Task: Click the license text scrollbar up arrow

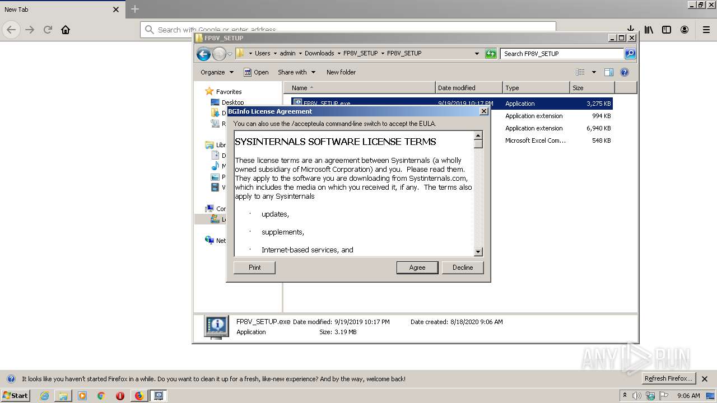Action: [x=478, y=135]
